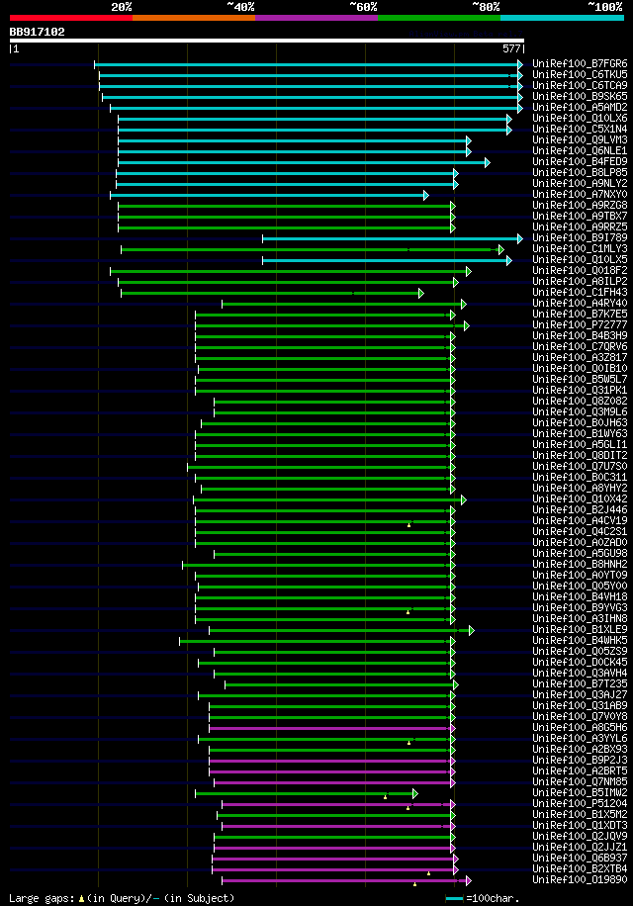Select the label UniRef100_B0JH63
633x906 pixels.
pyautogui.click(x=580, y=423)
